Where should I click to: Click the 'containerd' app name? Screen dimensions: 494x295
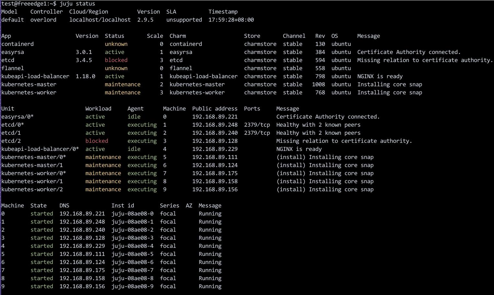point(17,44)
